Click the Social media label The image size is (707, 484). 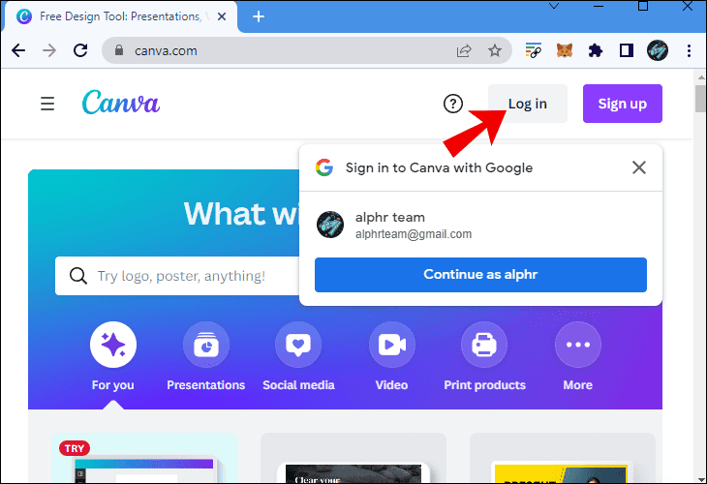pos(298,385)
